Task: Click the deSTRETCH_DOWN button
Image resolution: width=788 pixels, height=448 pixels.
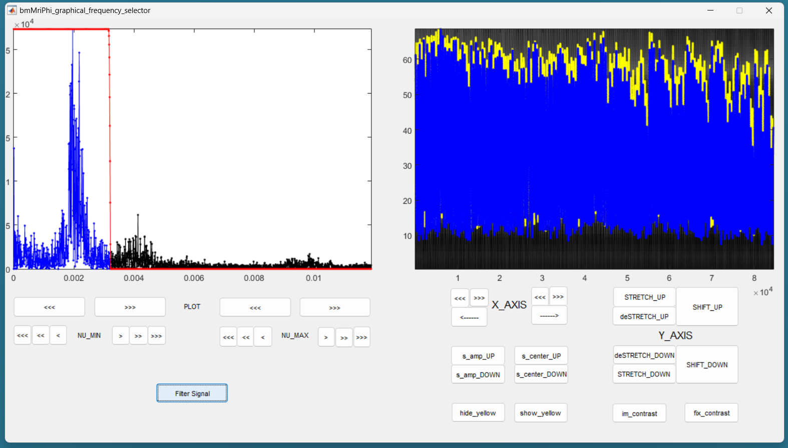Action: click(x=644, y=355)
